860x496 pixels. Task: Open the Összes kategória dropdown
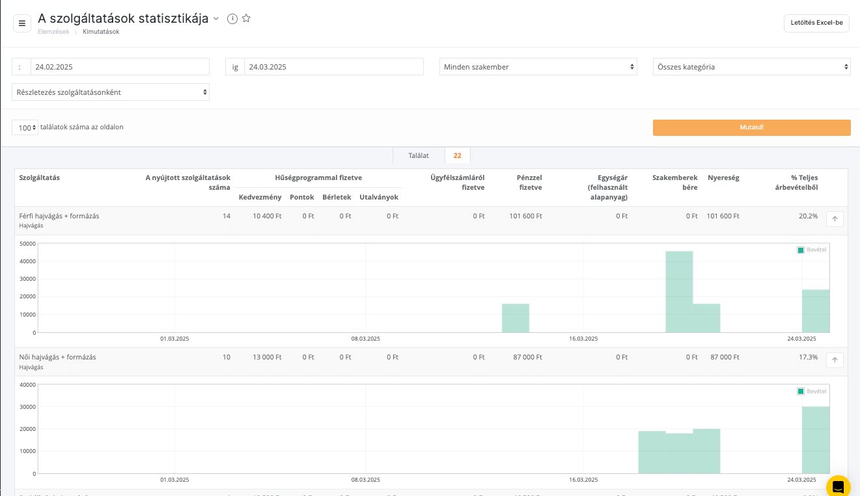point(751,67)
